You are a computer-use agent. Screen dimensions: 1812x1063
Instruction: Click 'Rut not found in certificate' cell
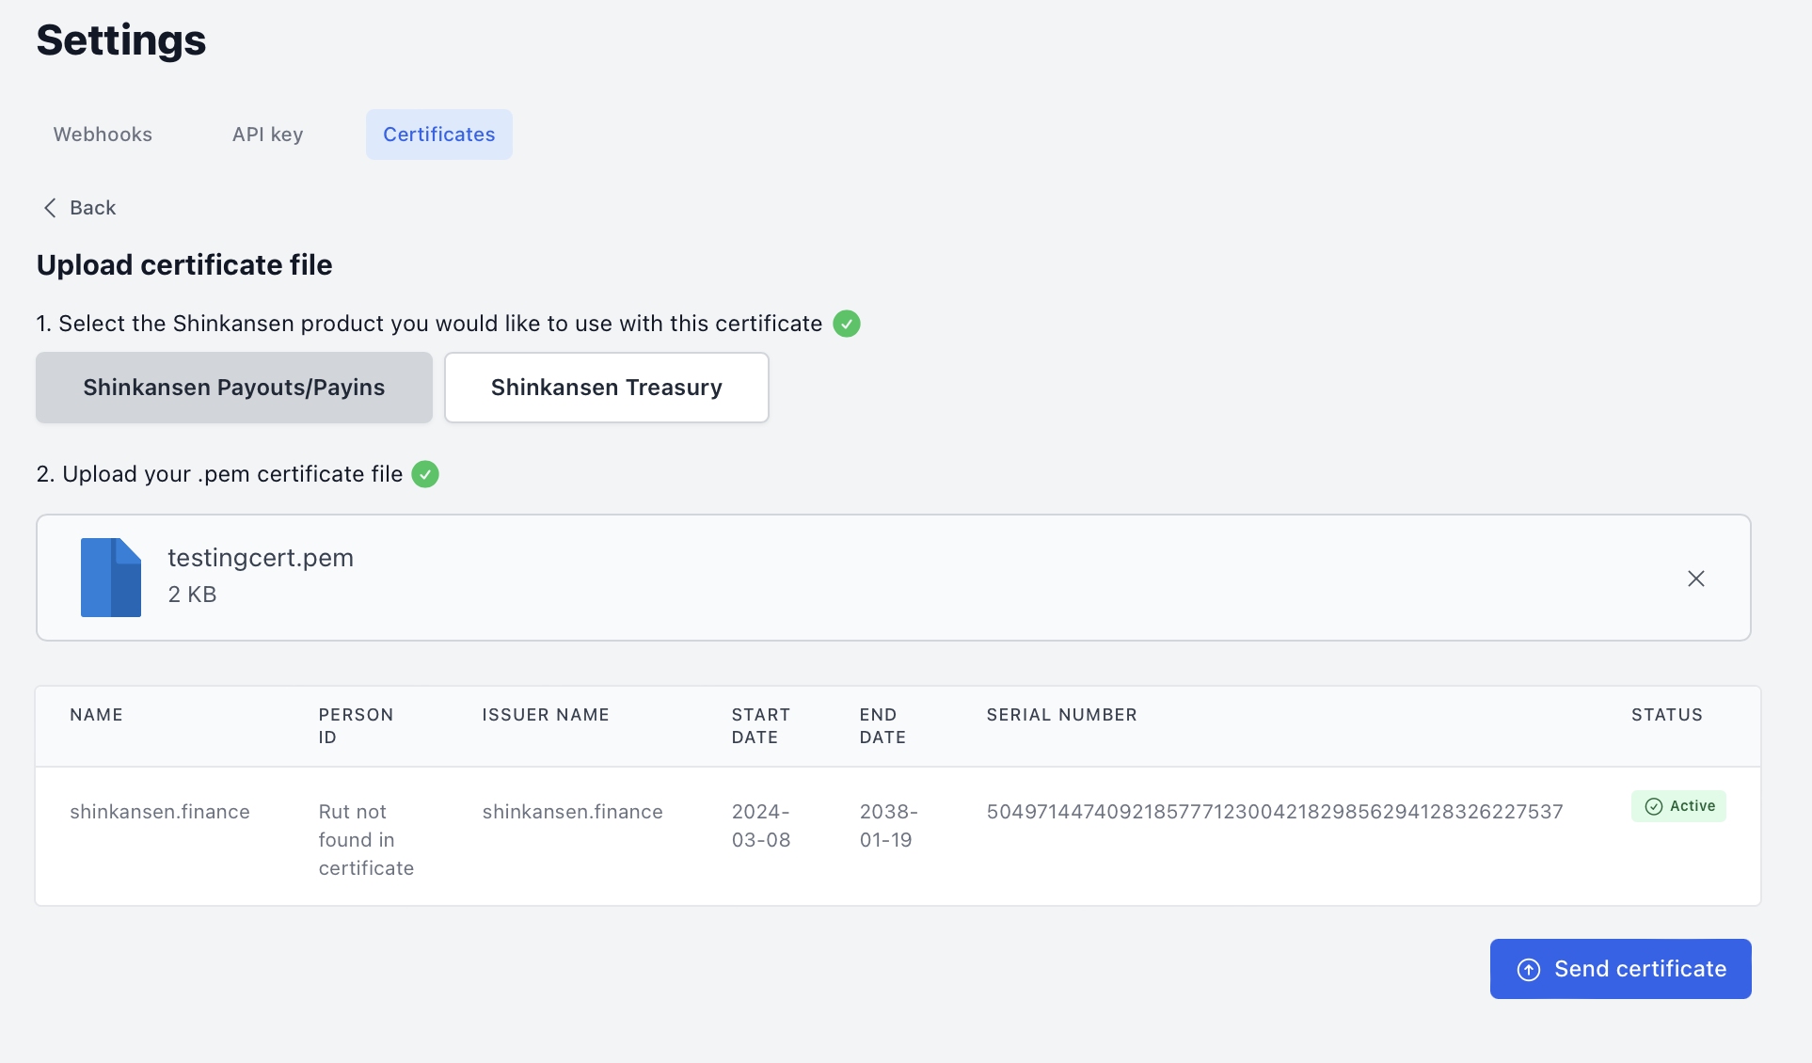tap(366, 840)
